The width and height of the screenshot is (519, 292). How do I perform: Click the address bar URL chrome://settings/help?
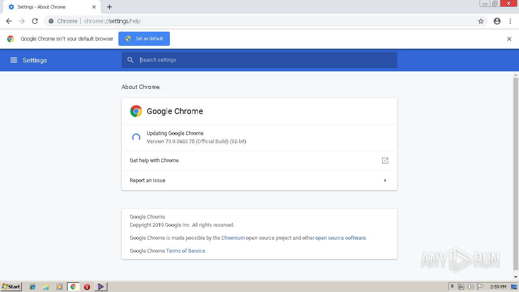112,21
